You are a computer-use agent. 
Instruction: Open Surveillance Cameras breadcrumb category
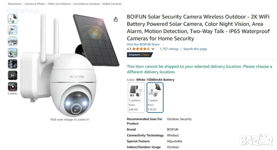[x=87, y=3]
